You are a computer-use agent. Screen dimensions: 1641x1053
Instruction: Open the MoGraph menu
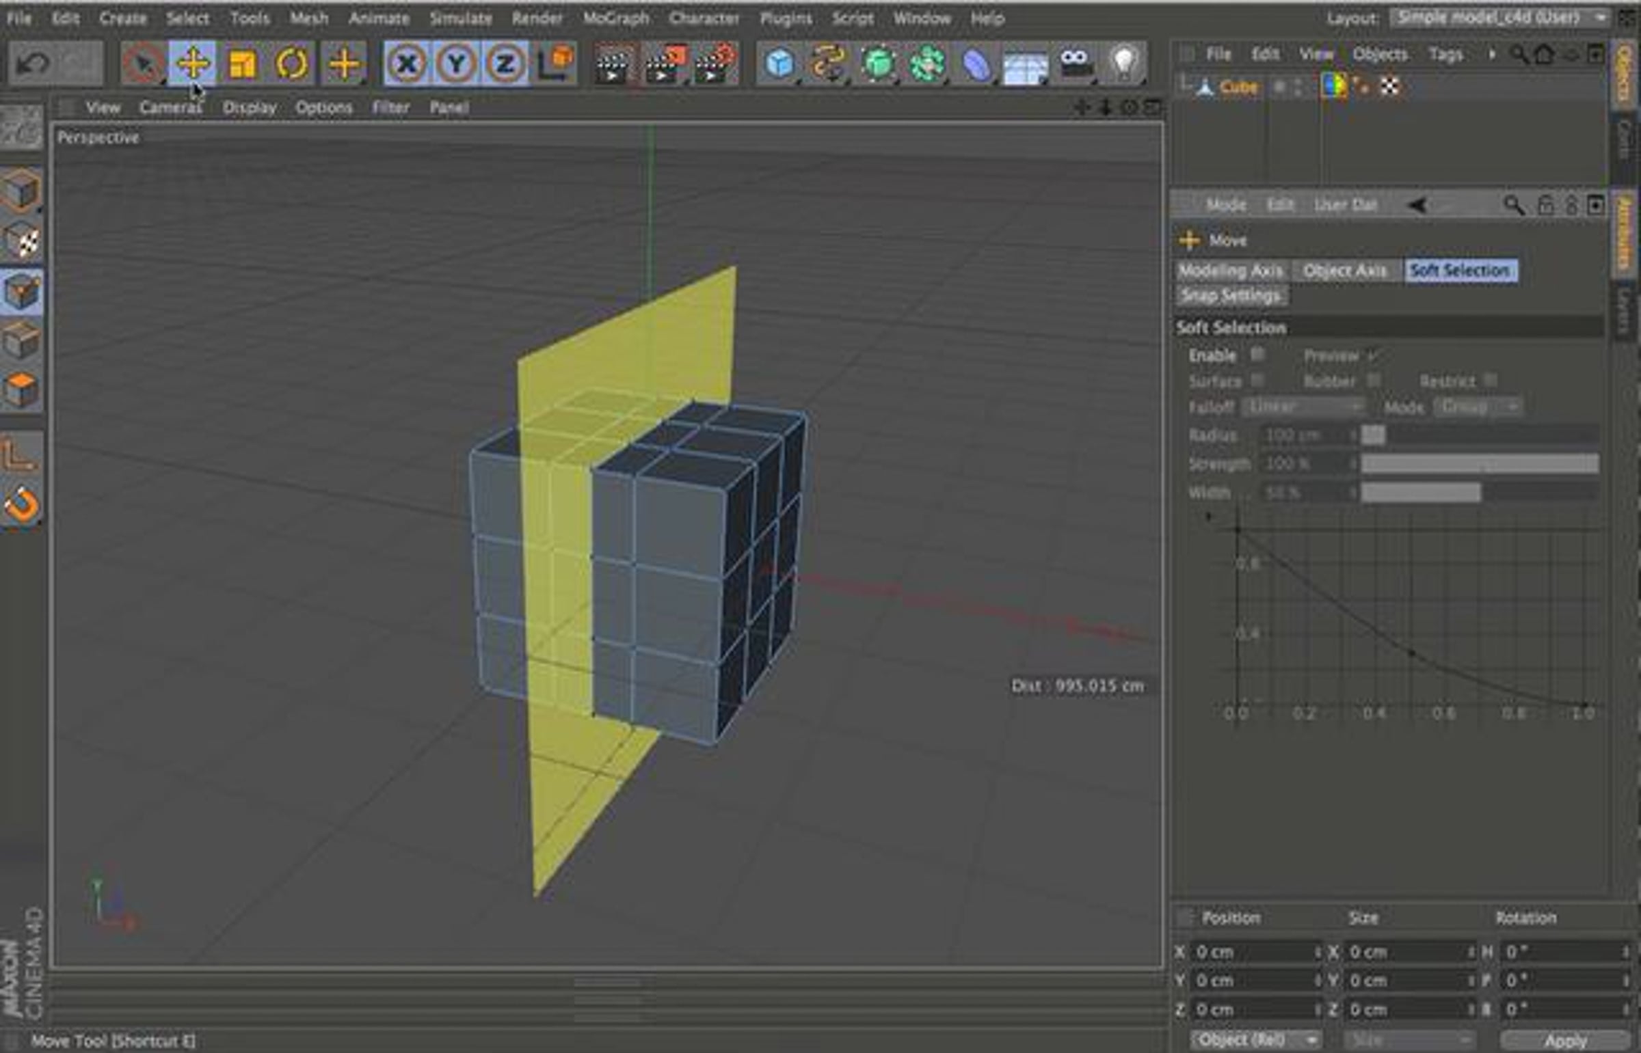[615, 18]
